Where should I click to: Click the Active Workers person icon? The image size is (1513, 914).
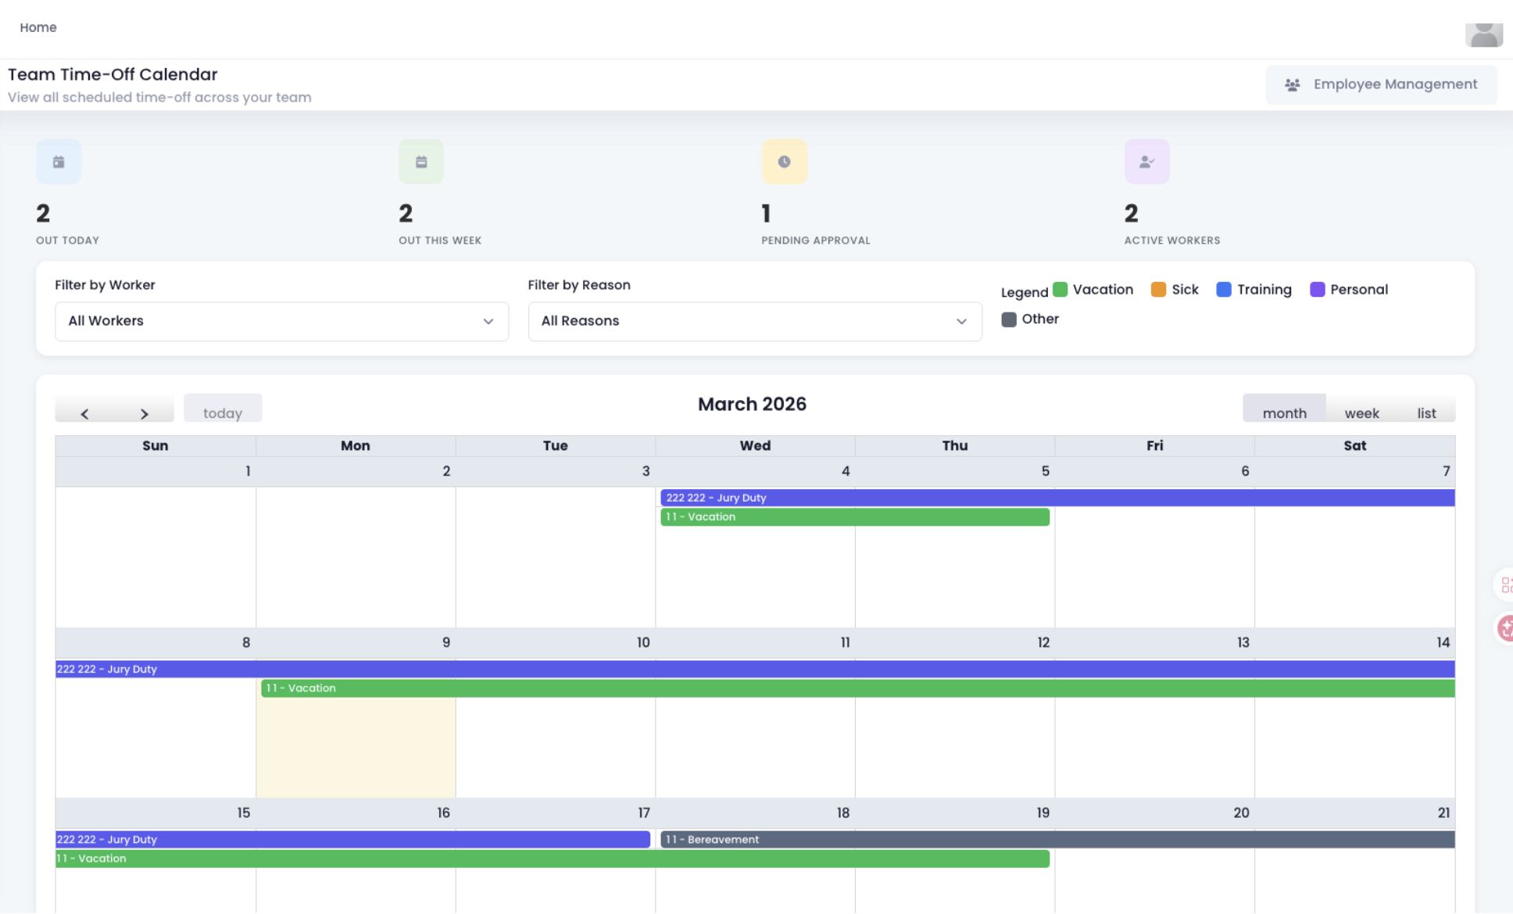click(1146, 162)
